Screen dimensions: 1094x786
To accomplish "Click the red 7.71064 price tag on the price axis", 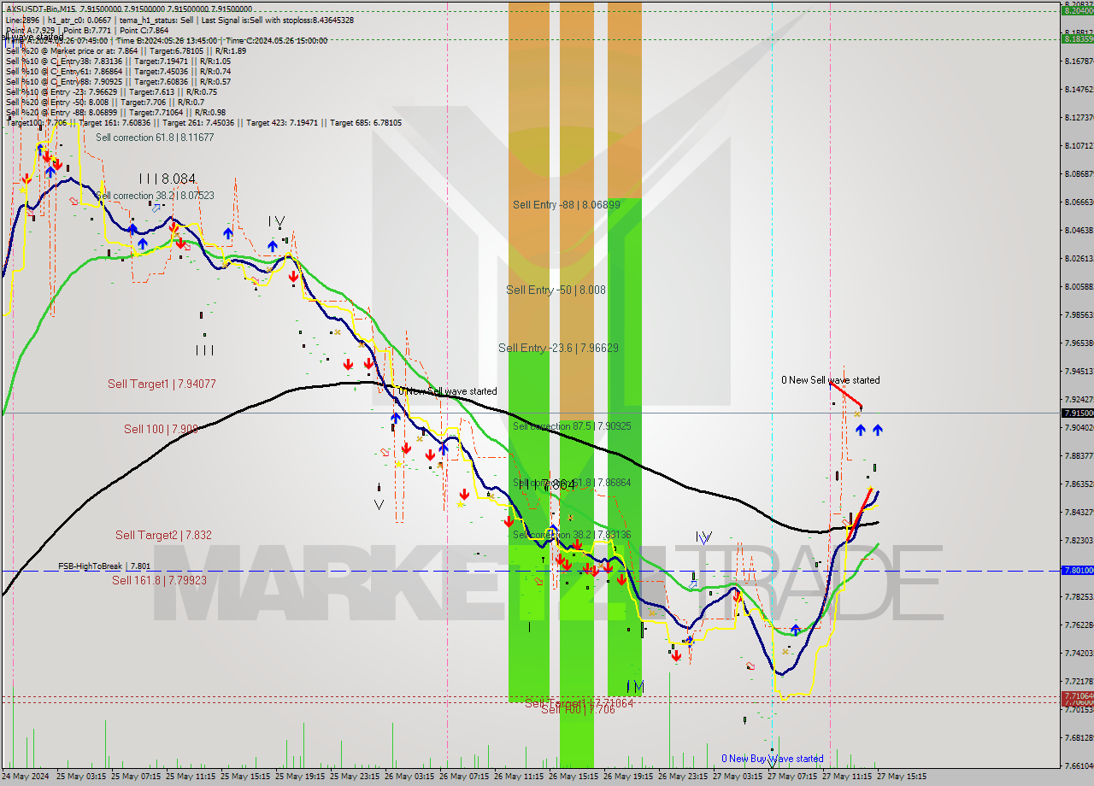I will point(1077,696).
